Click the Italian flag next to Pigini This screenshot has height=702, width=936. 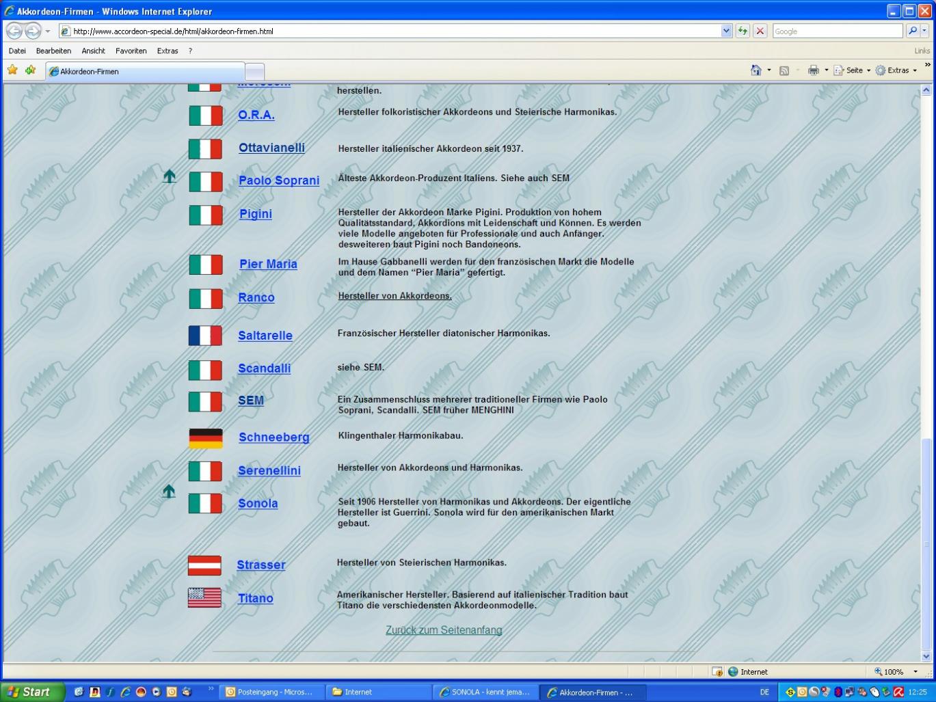(206, 215)
